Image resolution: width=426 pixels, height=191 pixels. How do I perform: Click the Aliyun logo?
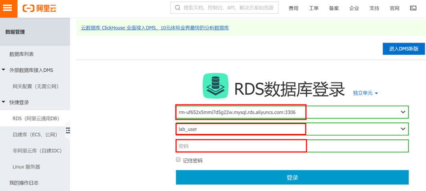click(x=40, y=9)
